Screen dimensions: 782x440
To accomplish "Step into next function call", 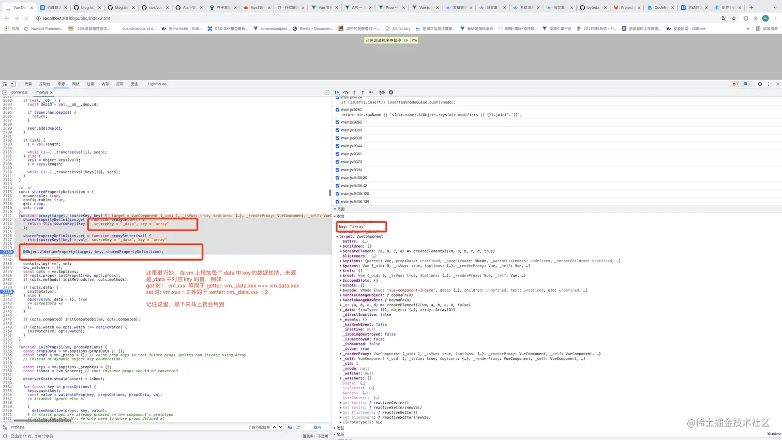I will coord(354,93).
